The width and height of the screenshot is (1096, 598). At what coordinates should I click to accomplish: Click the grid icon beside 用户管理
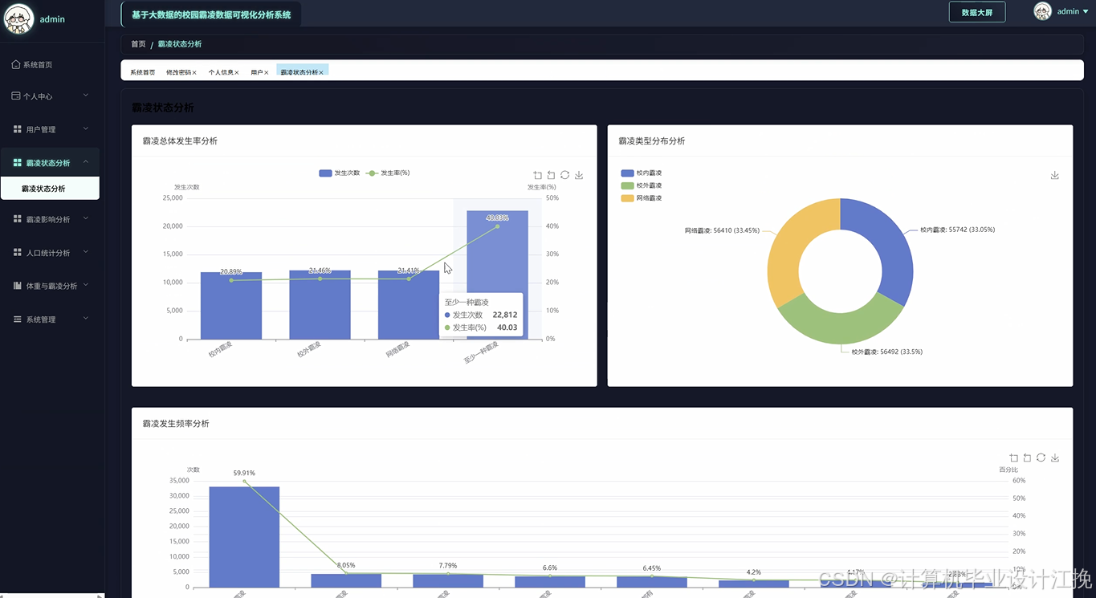[18, 128]
